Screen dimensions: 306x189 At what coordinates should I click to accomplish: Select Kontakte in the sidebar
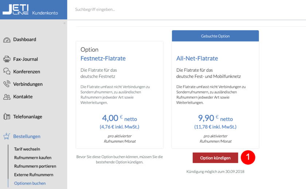pos(23,97)
